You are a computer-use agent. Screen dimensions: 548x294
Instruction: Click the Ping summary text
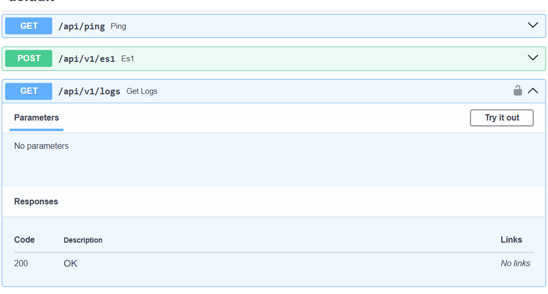pos(118,26)
